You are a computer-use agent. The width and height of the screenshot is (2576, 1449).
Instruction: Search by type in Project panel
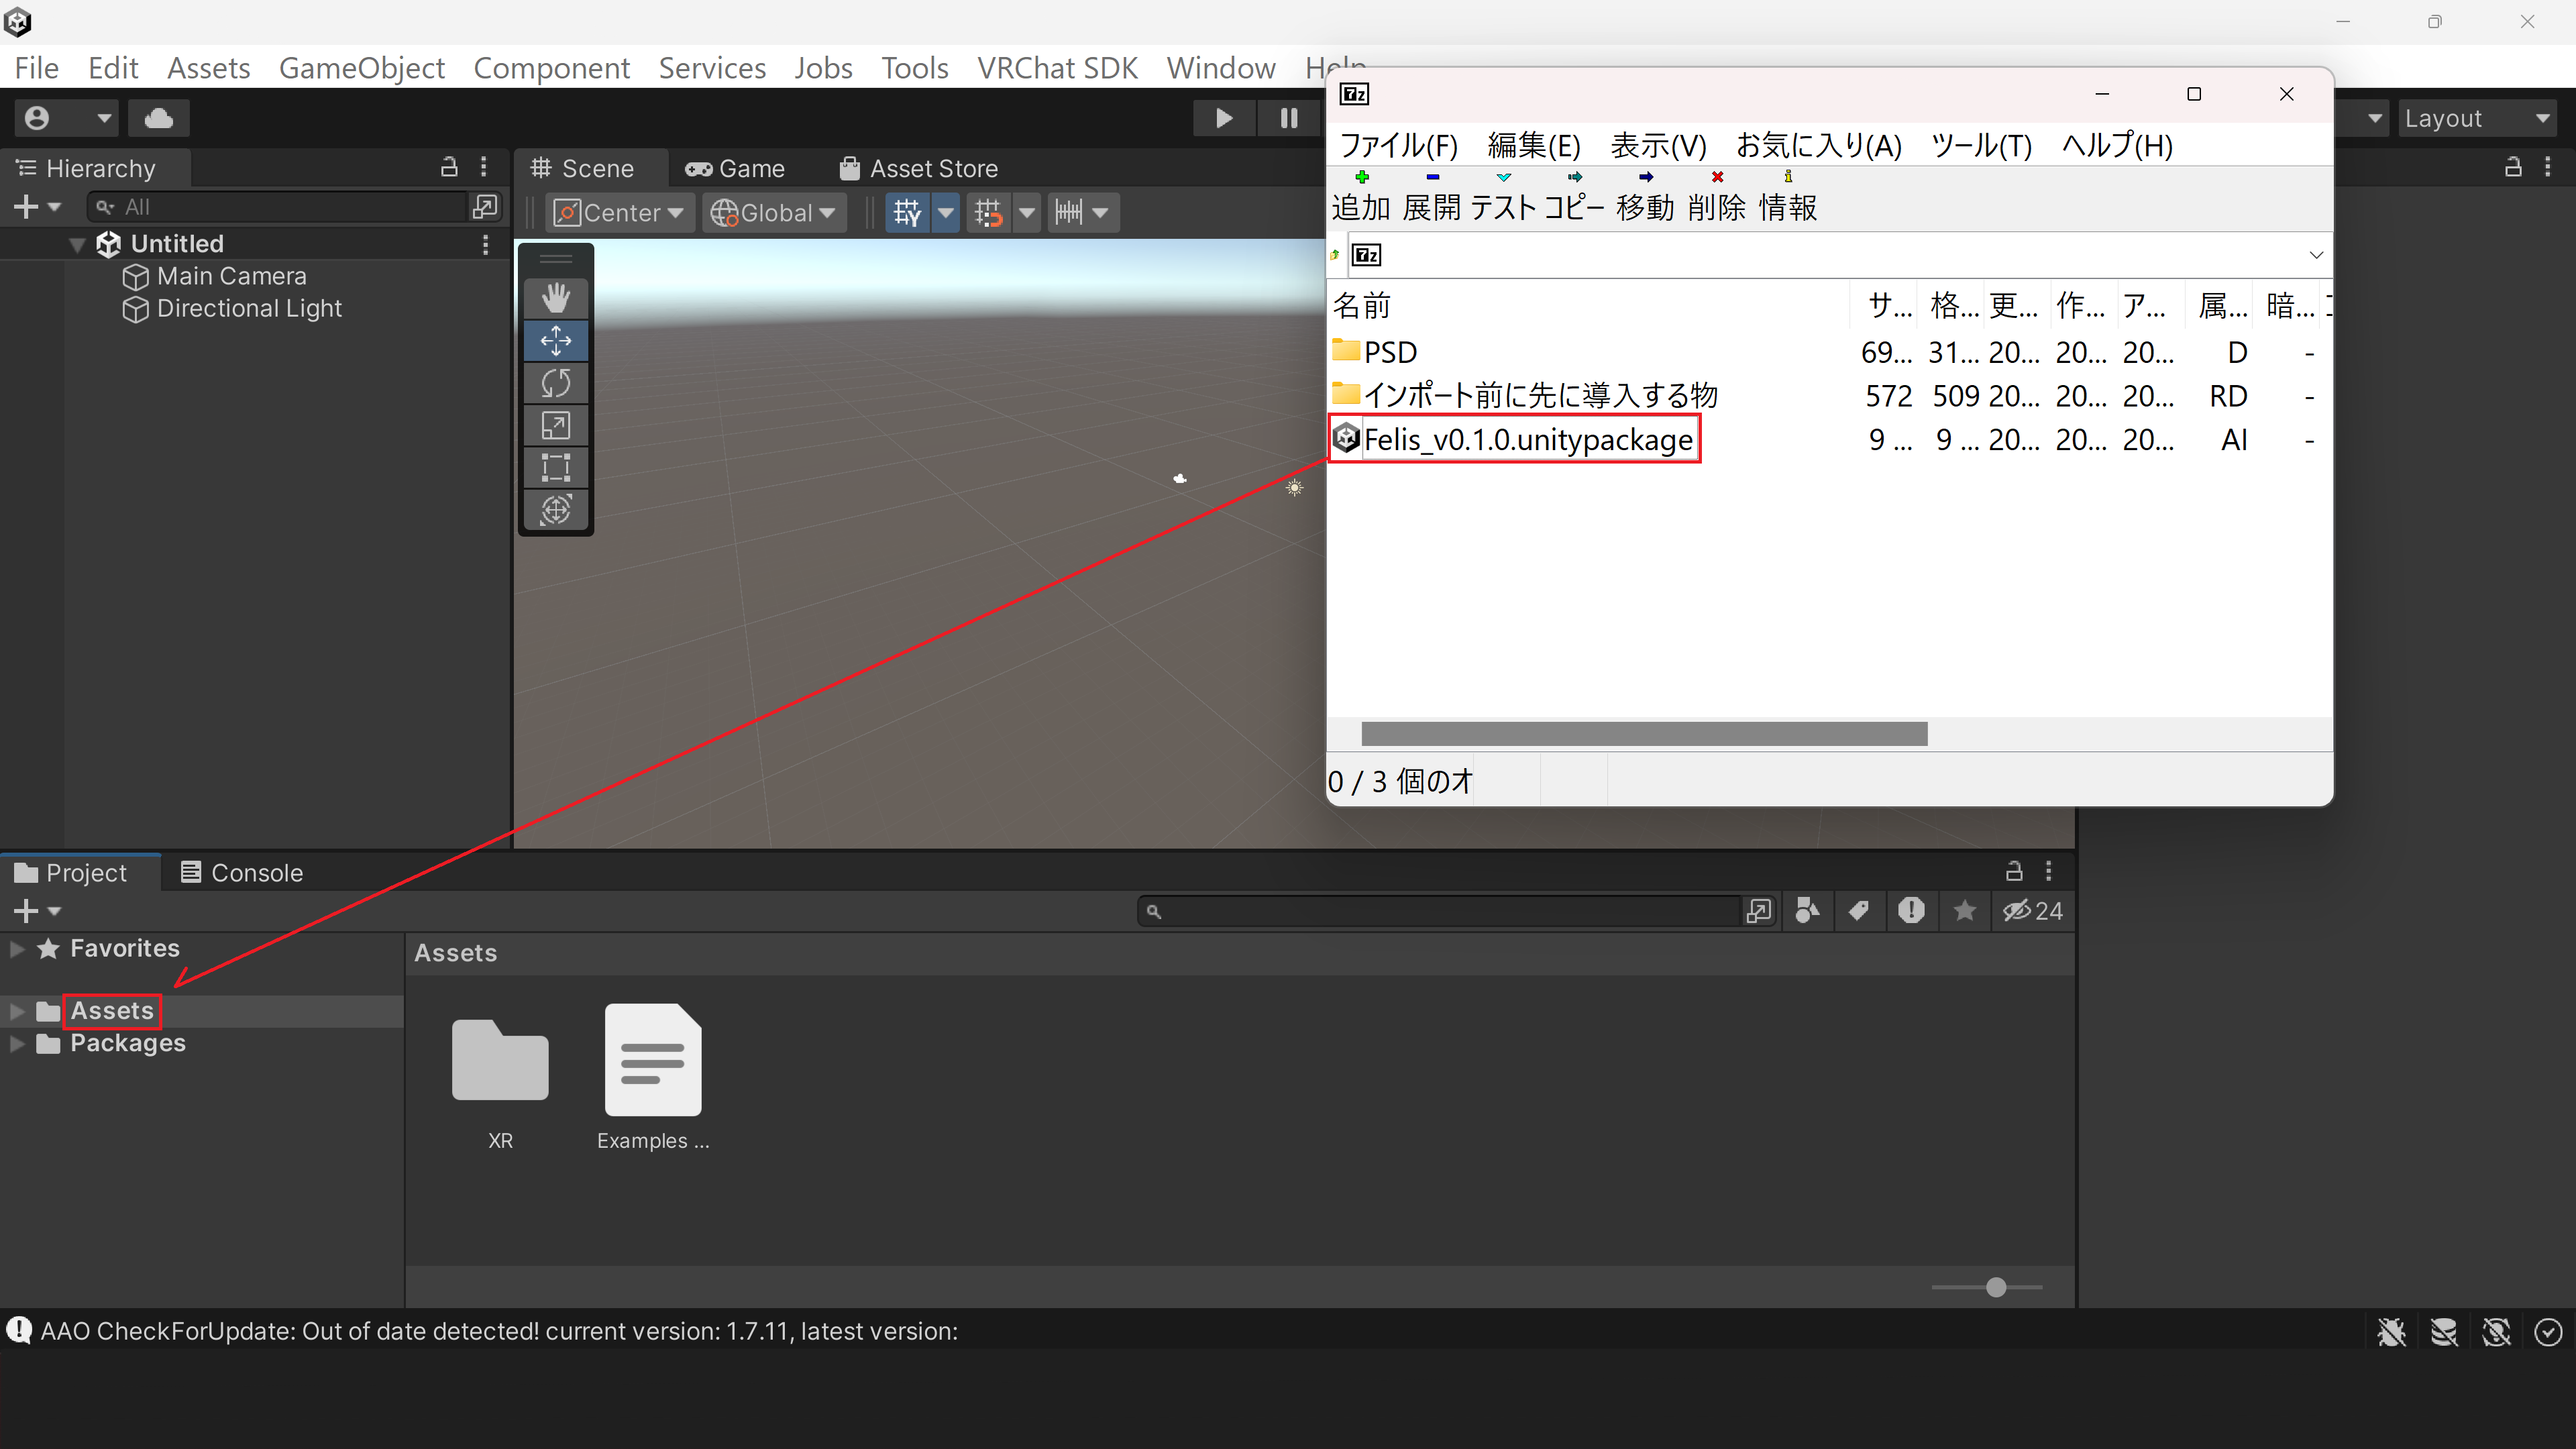pos(1807,910)
